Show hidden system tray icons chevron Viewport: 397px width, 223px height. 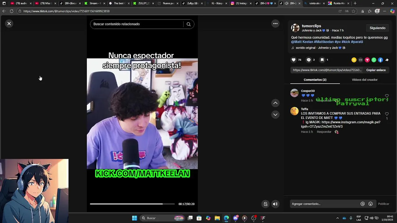point(337,218)
